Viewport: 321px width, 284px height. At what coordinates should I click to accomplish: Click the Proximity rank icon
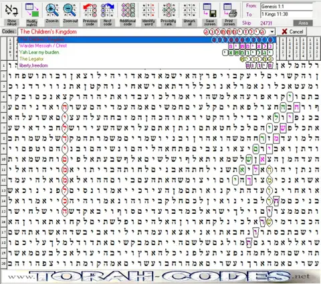pos(169,10)
